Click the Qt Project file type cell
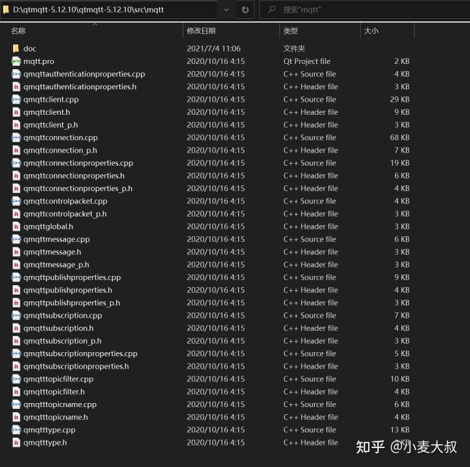 pyautogui.click(x=307, y=61)
